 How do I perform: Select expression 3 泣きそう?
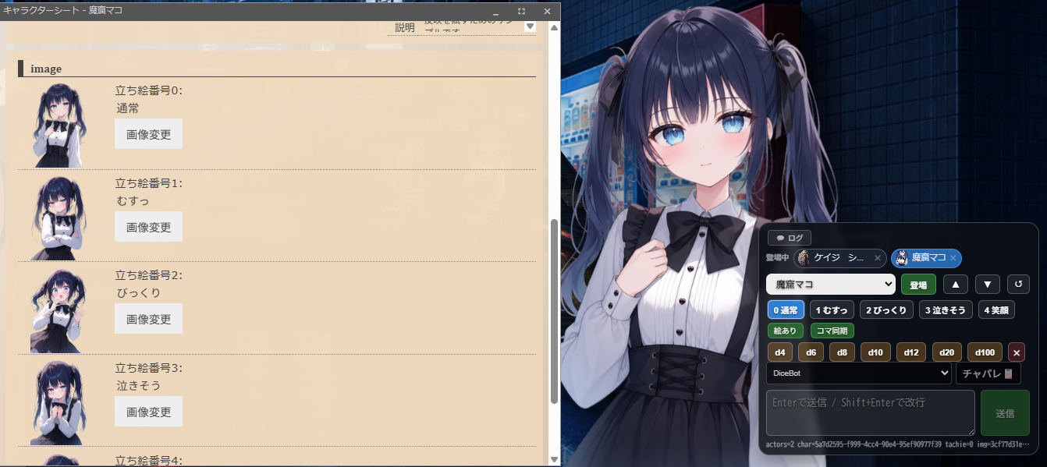click(946, 310)
